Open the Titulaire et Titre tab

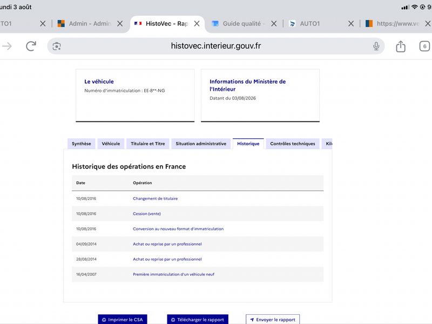click(147, 144)
